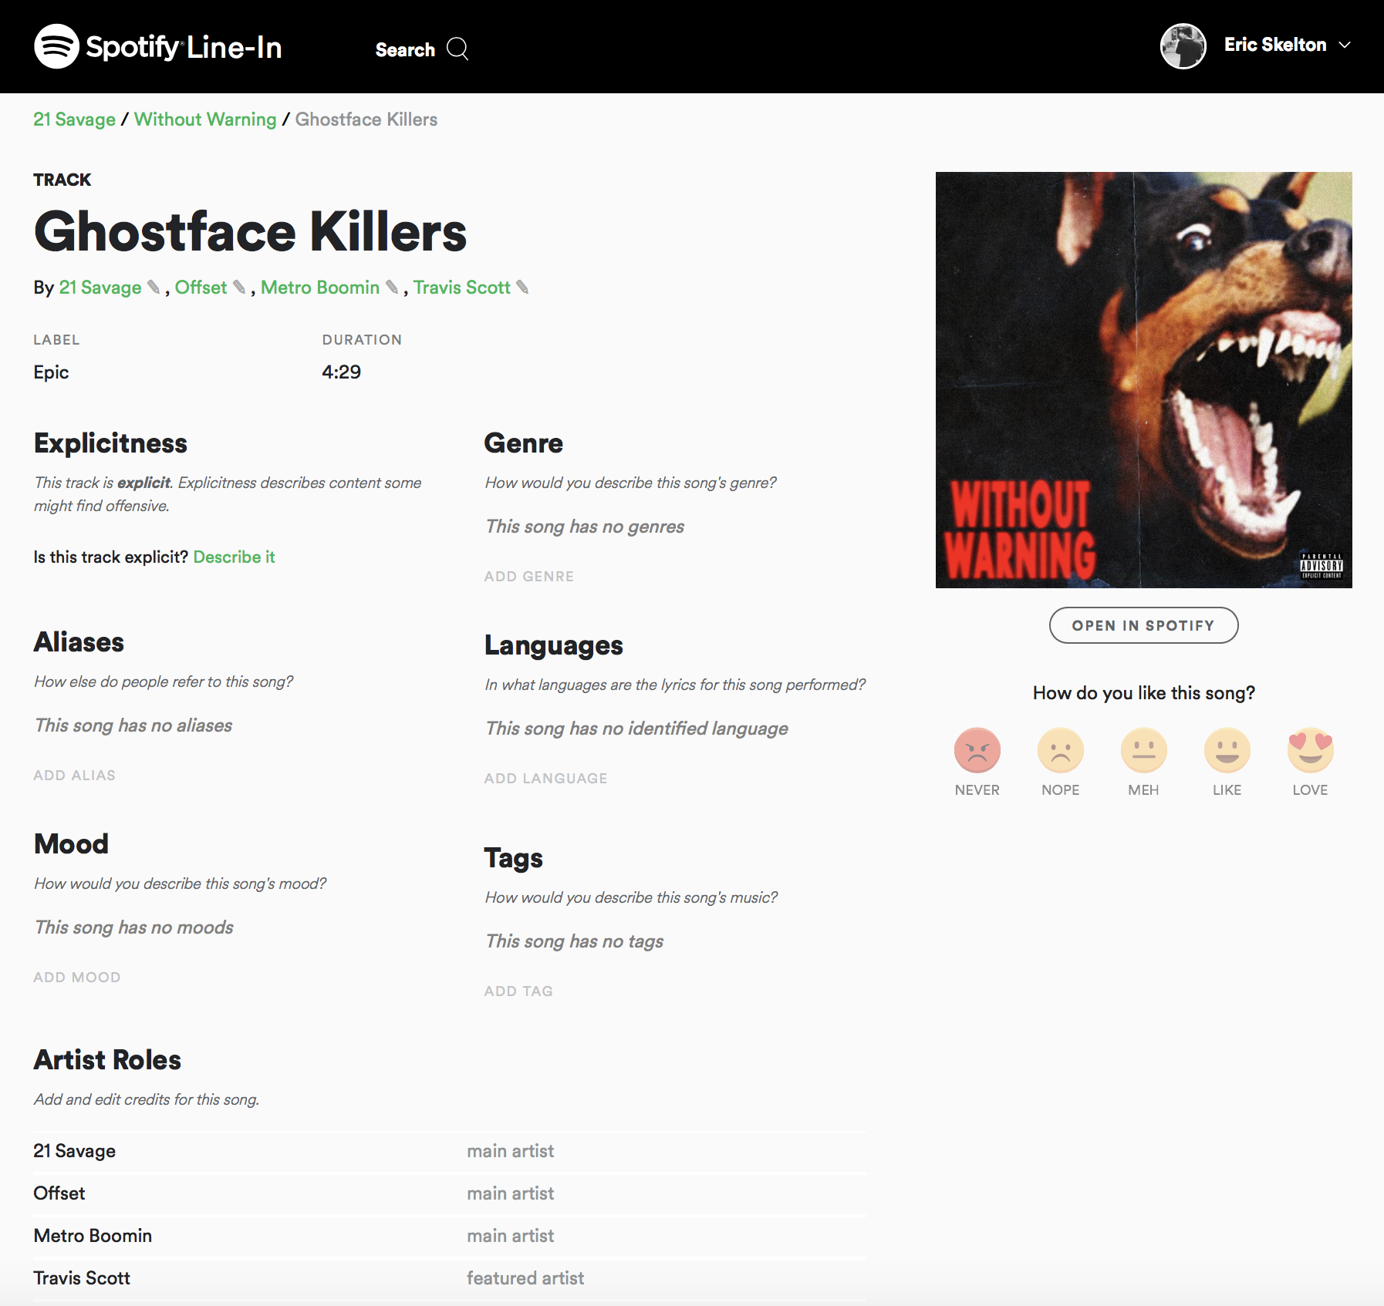Rate the song Nope with frowning emoji
The height and width of the screenshot is (1306, 1384).
(x=1060, y=750)
